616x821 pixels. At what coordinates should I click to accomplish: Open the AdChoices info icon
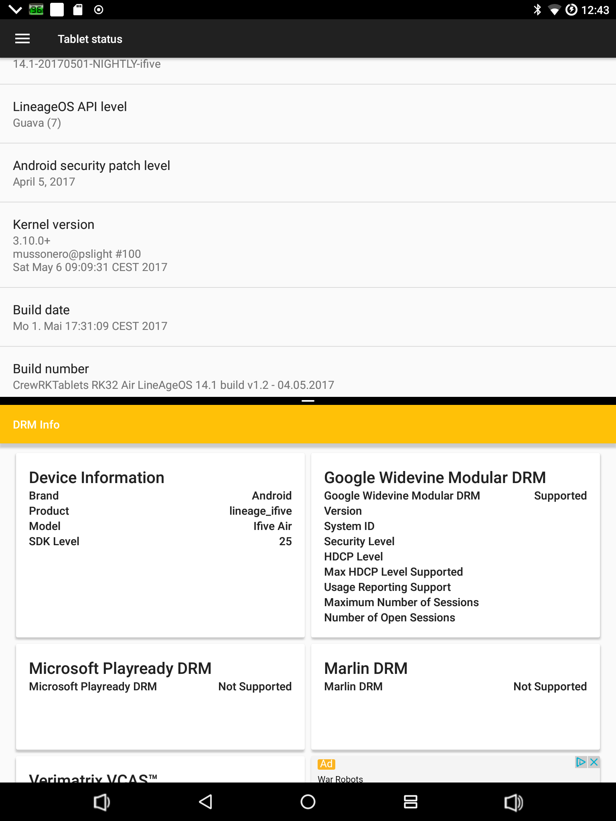pos(581,762)
